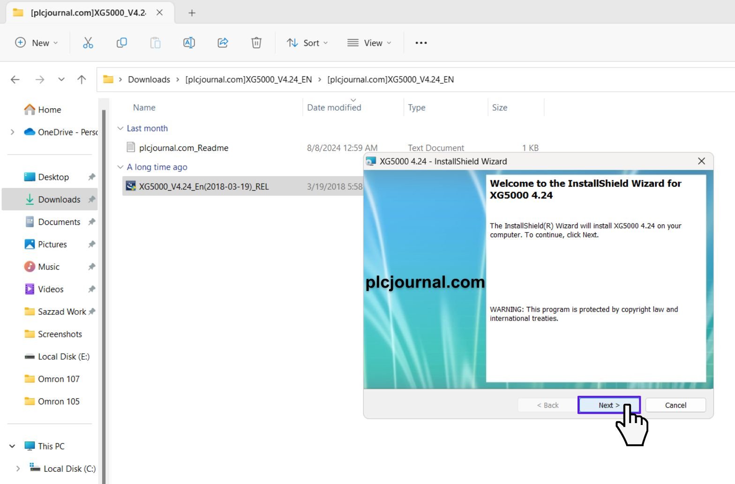Select the plcjournal.com_Readme file
The width and height of the screenshot is (735, 484).
[183, 148]
